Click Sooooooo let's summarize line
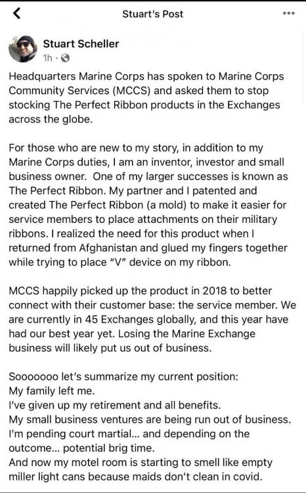 123,377
